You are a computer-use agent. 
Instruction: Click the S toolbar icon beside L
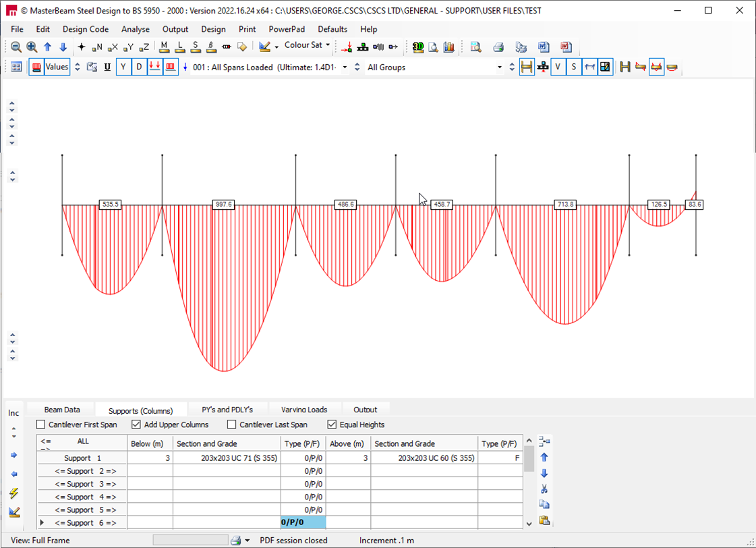point(196,47)
